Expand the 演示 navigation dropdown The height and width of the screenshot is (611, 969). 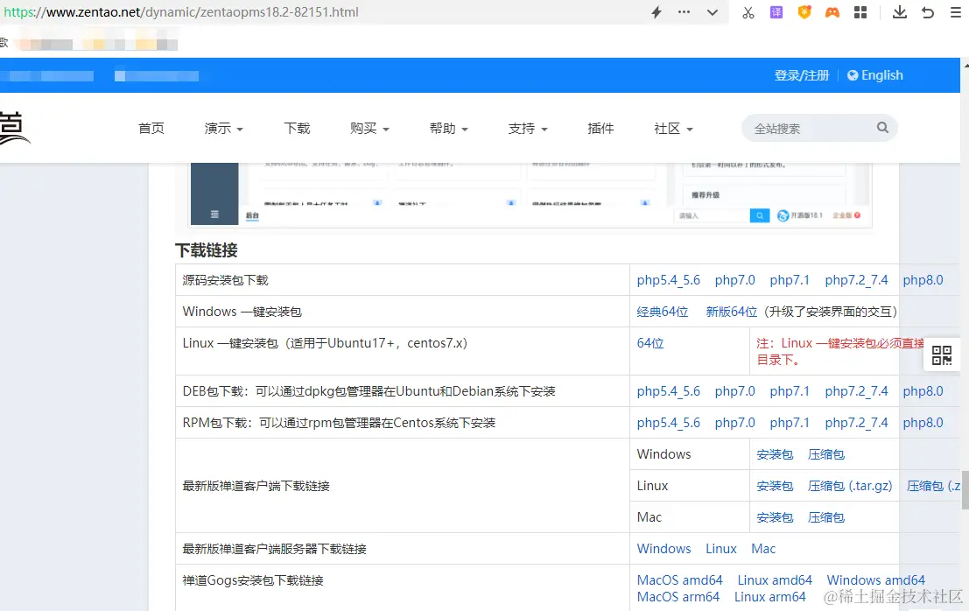tap(224, 129)
